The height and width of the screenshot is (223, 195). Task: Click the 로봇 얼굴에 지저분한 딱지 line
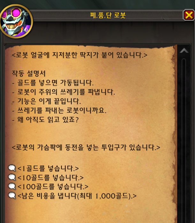(x=79, y=55)
